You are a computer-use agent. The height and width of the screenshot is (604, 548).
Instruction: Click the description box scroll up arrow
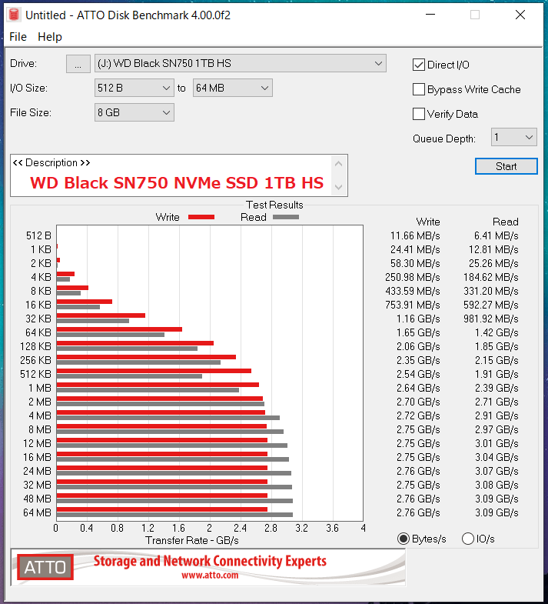pyautogui.click(x=339, y=164)
